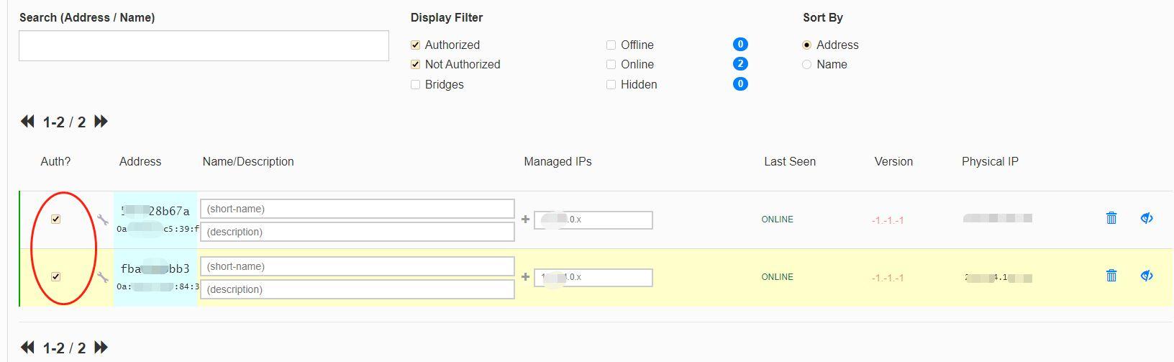Sort members by Name
1174x362 pixels.
click(x=807, y=65)
